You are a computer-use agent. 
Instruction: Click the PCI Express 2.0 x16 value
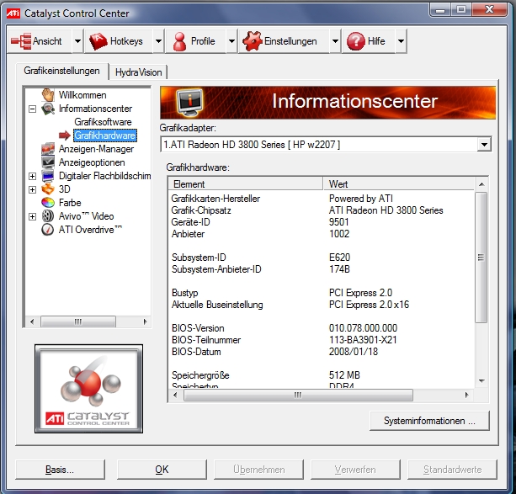click(369, 305)
